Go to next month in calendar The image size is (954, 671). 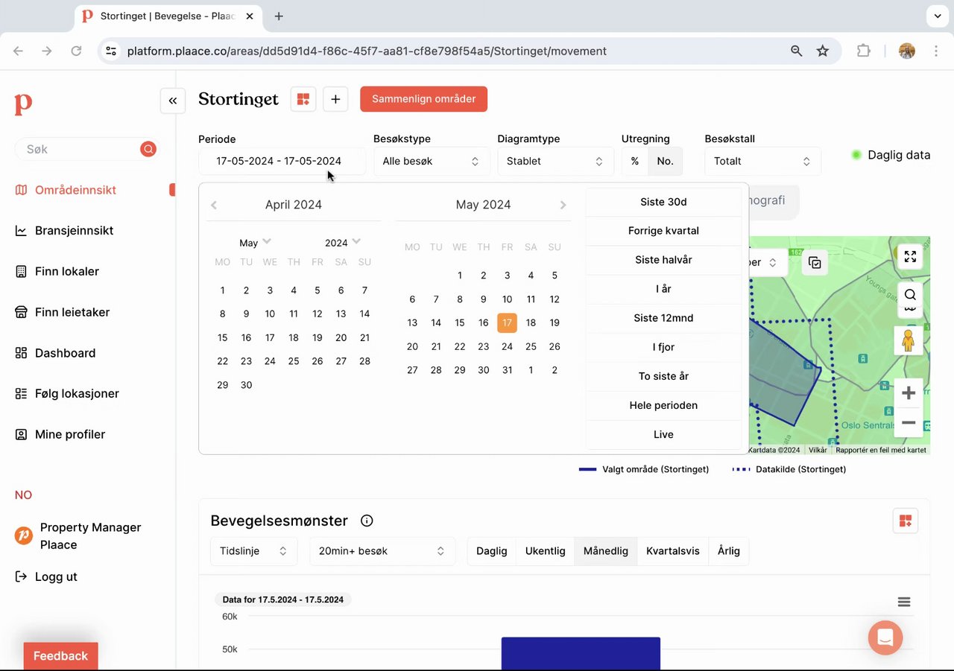pyautogui.click(x=563, y=205)
